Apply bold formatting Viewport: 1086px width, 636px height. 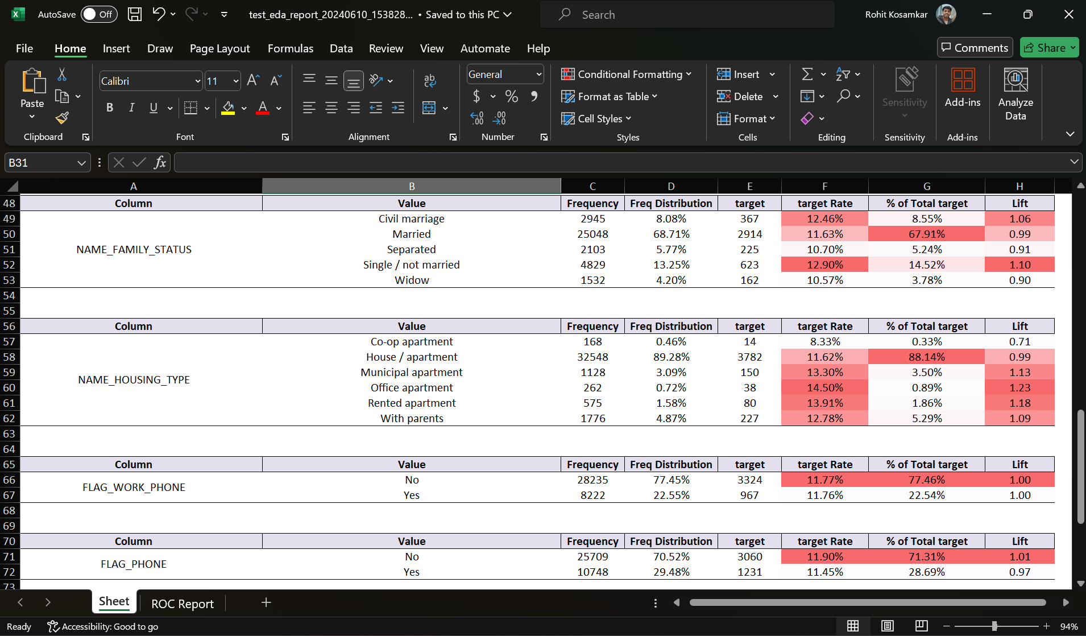click(x=110, y=108)
